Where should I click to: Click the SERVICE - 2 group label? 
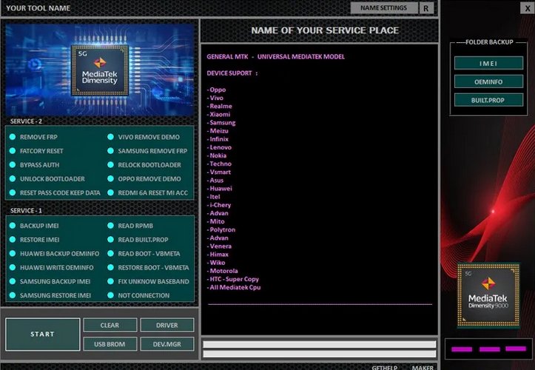[26, 121]
